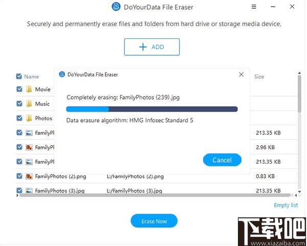Click the scroll up arrow of file list
Screen dimensions: 307x246
tap(299, 73)
